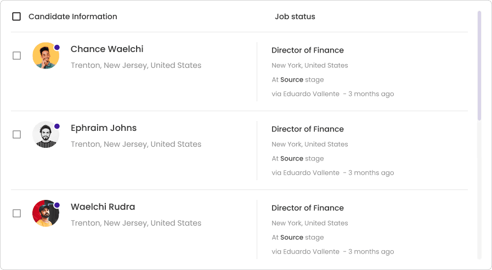Click Director of Finance job for Ephraim Johns
Screen dimensions: 492x270
(308, 129)
